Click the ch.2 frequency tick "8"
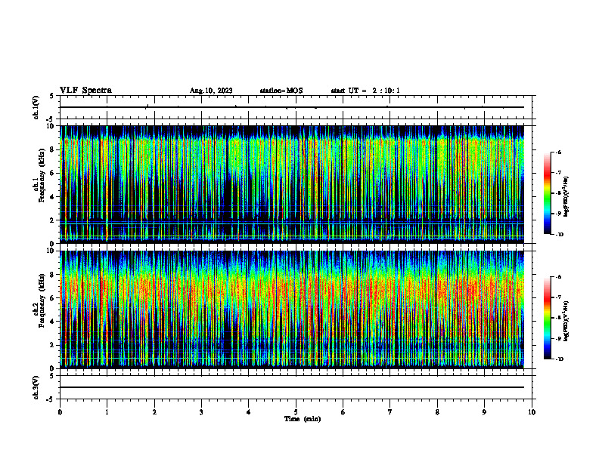The width and height of the screenshot is (599, 462). pyautogui.click(x=53, y=275)
